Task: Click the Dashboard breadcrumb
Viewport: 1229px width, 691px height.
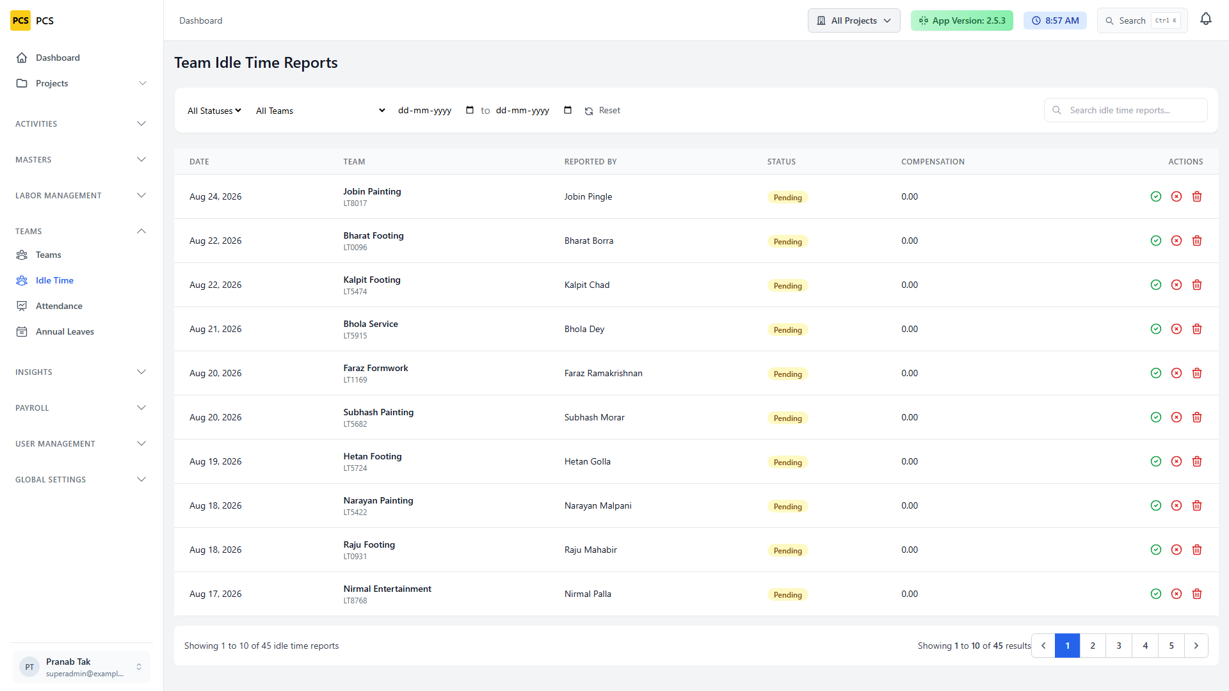Action: point(200,20)
